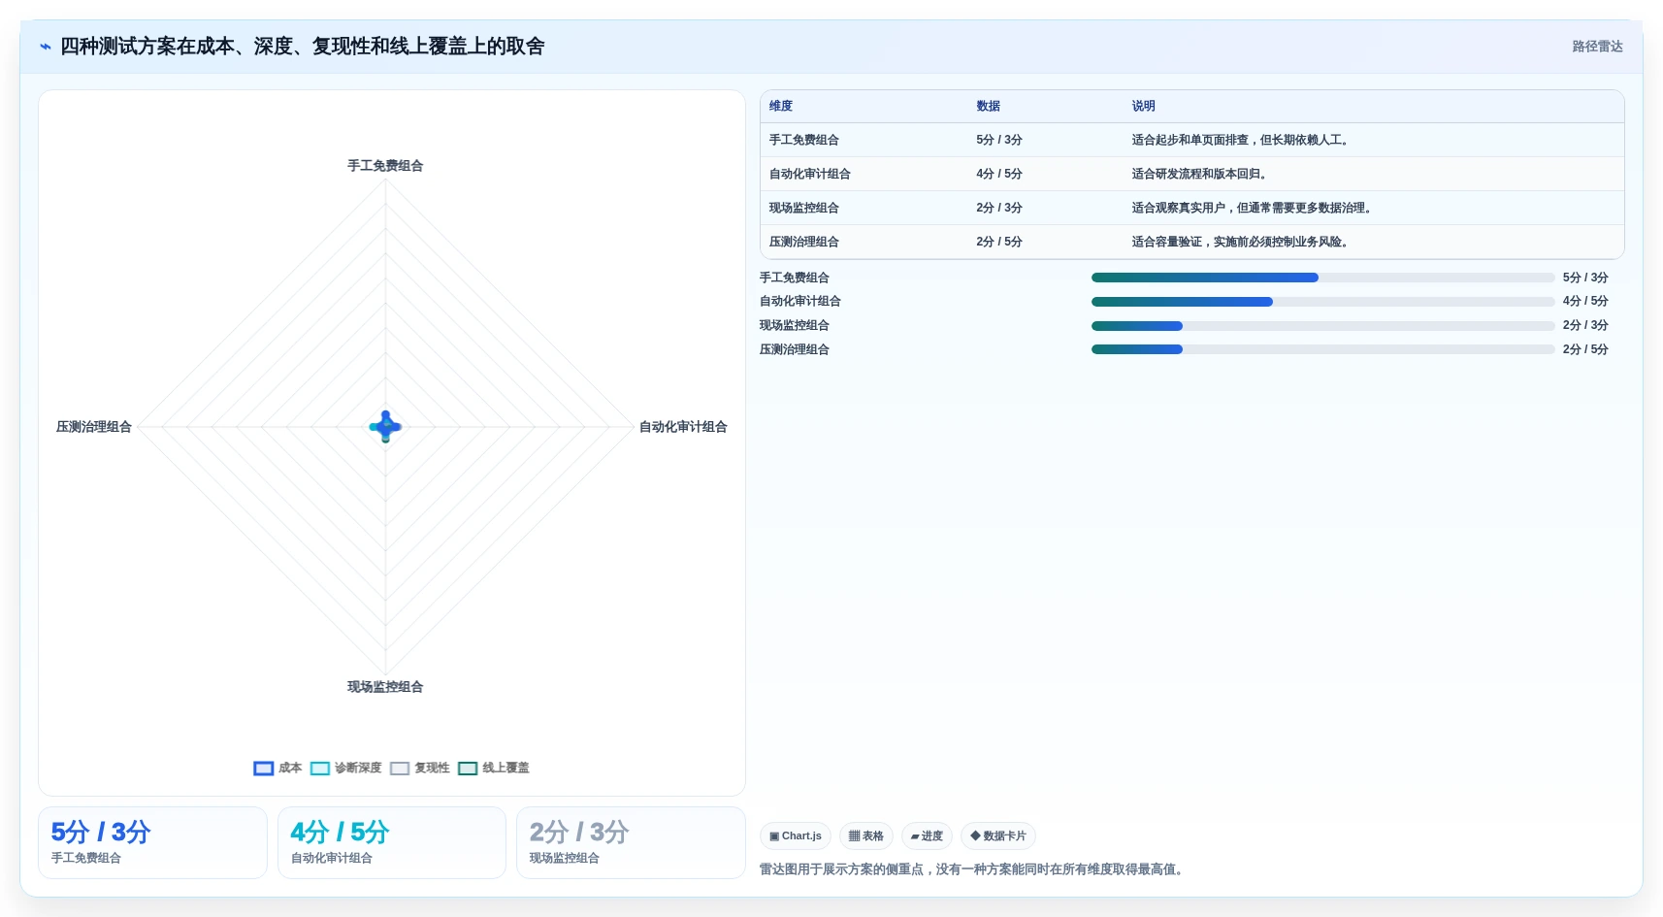Click the page title 四种测试方案
The width and height of the screenshot is (1663, 917).
click(302, 47)
